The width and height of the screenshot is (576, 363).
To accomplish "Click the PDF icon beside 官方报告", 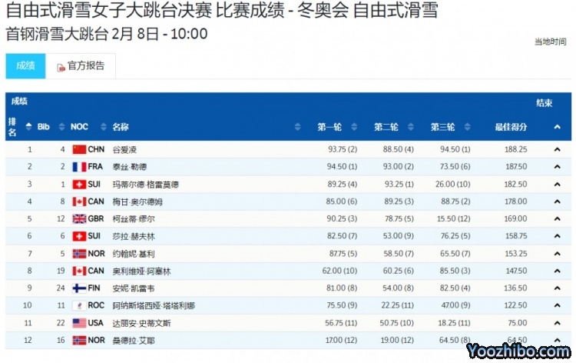I will (x=61, y=68).
